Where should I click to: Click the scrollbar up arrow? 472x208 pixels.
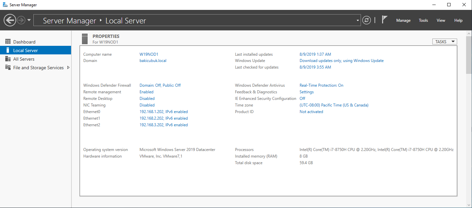(469, 33)
